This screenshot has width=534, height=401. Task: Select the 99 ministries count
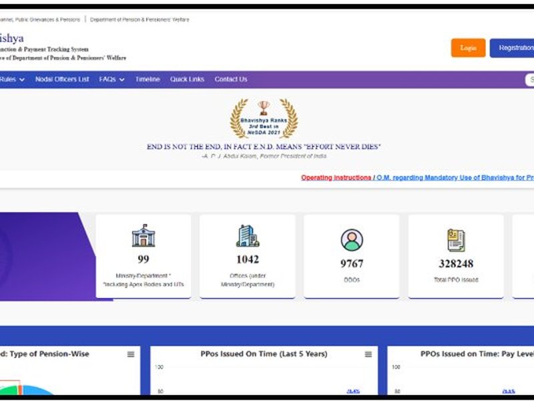144,259
